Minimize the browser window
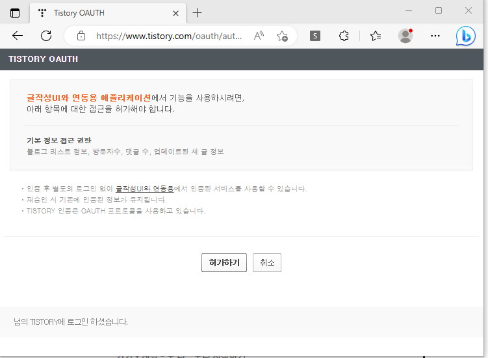488x358 pixels. coord(409,10)
